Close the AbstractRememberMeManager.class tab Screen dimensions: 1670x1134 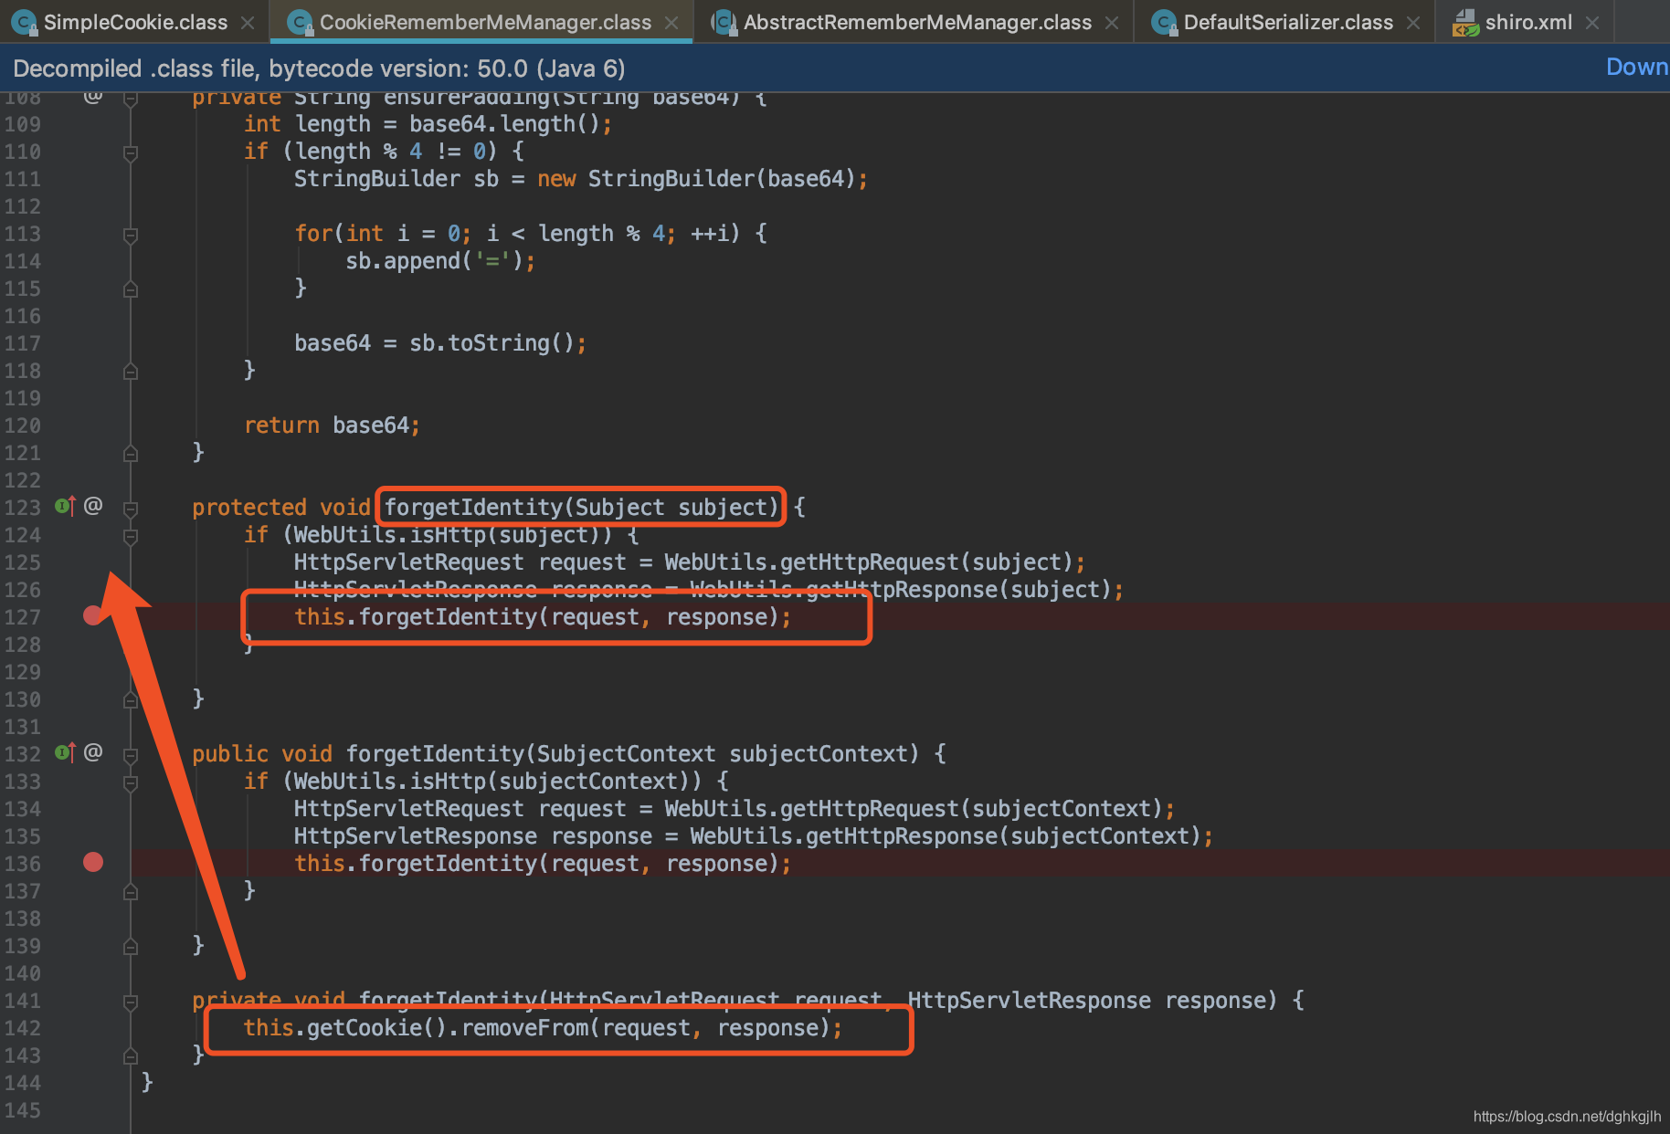point(1112,23)
